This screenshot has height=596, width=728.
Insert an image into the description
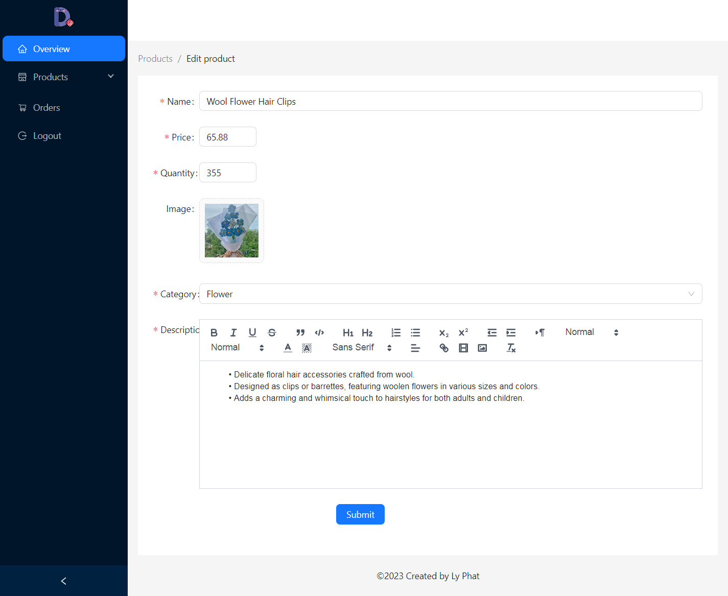(x=482, y=348)
